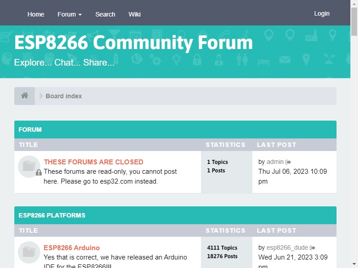This screenshot has width=358, height=268.
Task: Go to the Home menu item
Action: click(36, 14)
